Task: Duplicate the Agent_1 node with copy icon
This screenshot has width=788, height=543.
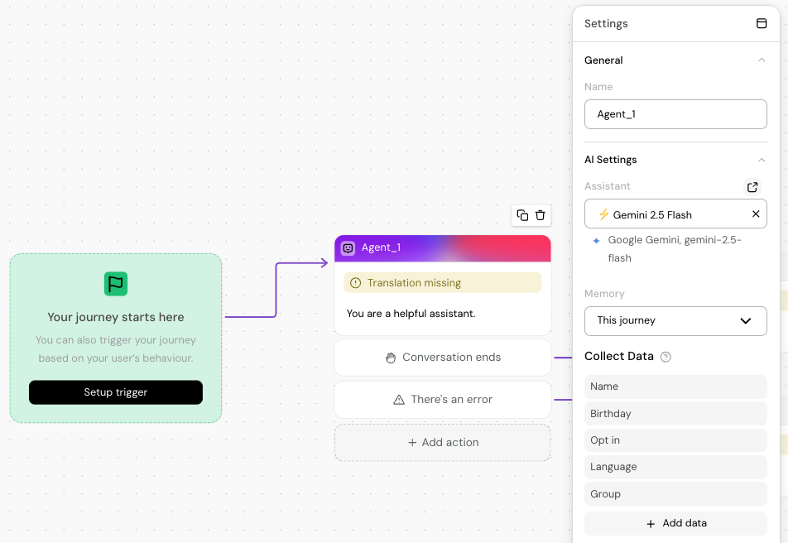Action: click(522, 215)
